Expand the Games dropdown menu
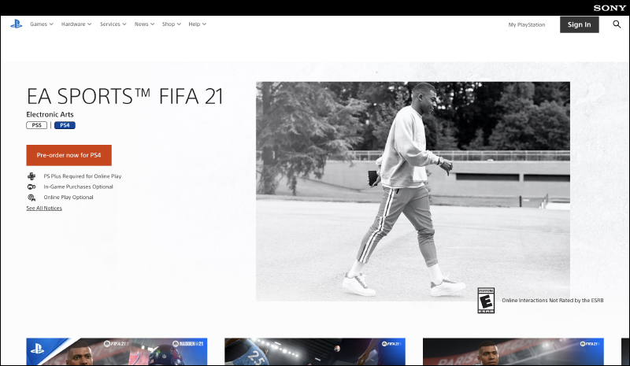The height and width of the screenshot is (366, 630). (41, 24)
